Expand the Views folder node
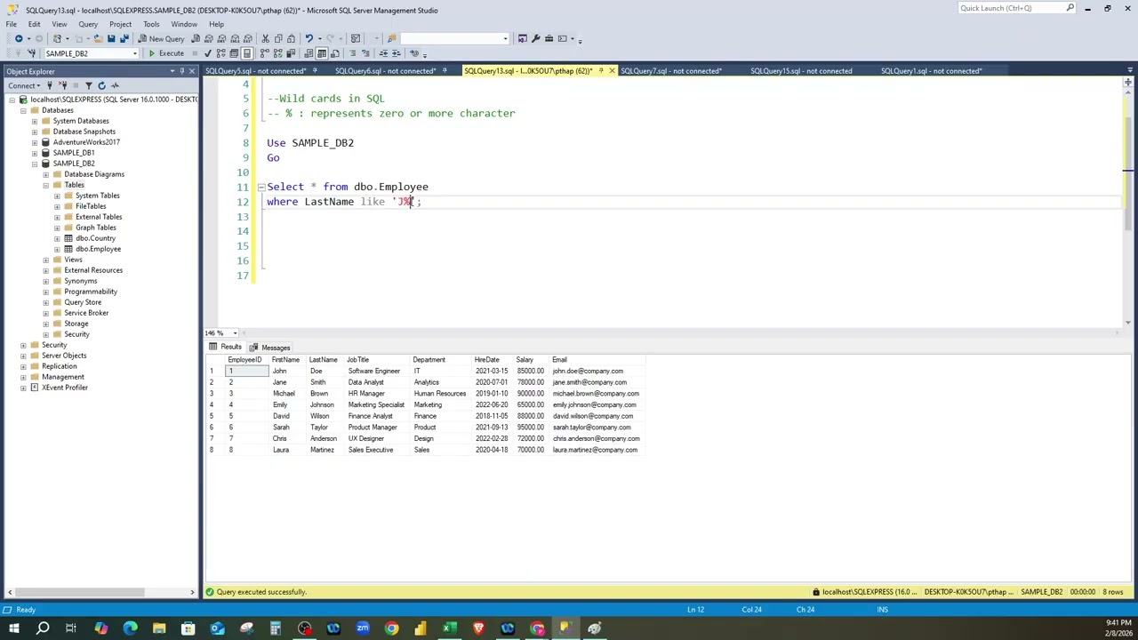 pyautogui.click(x=45, y=260)
